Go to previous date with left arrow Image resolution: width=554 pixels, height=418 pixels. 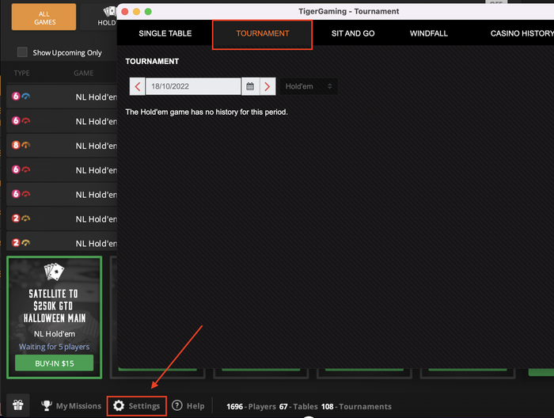coord(138,86)
